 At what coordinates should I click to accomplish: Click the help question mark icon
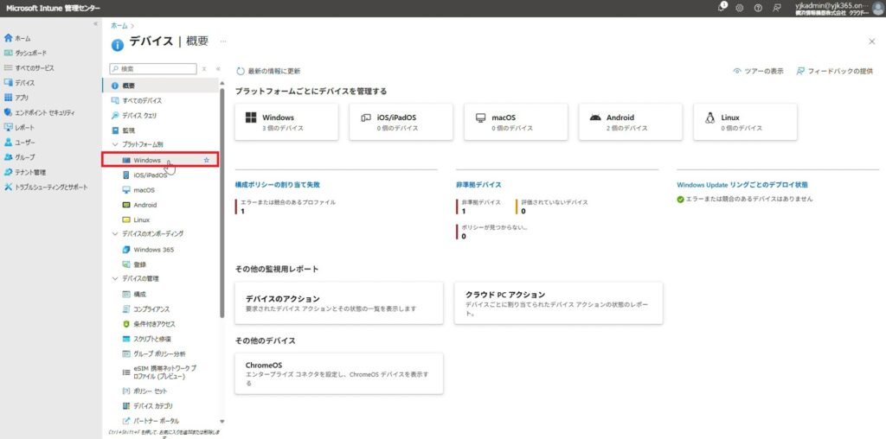click(x=758, y=8)
